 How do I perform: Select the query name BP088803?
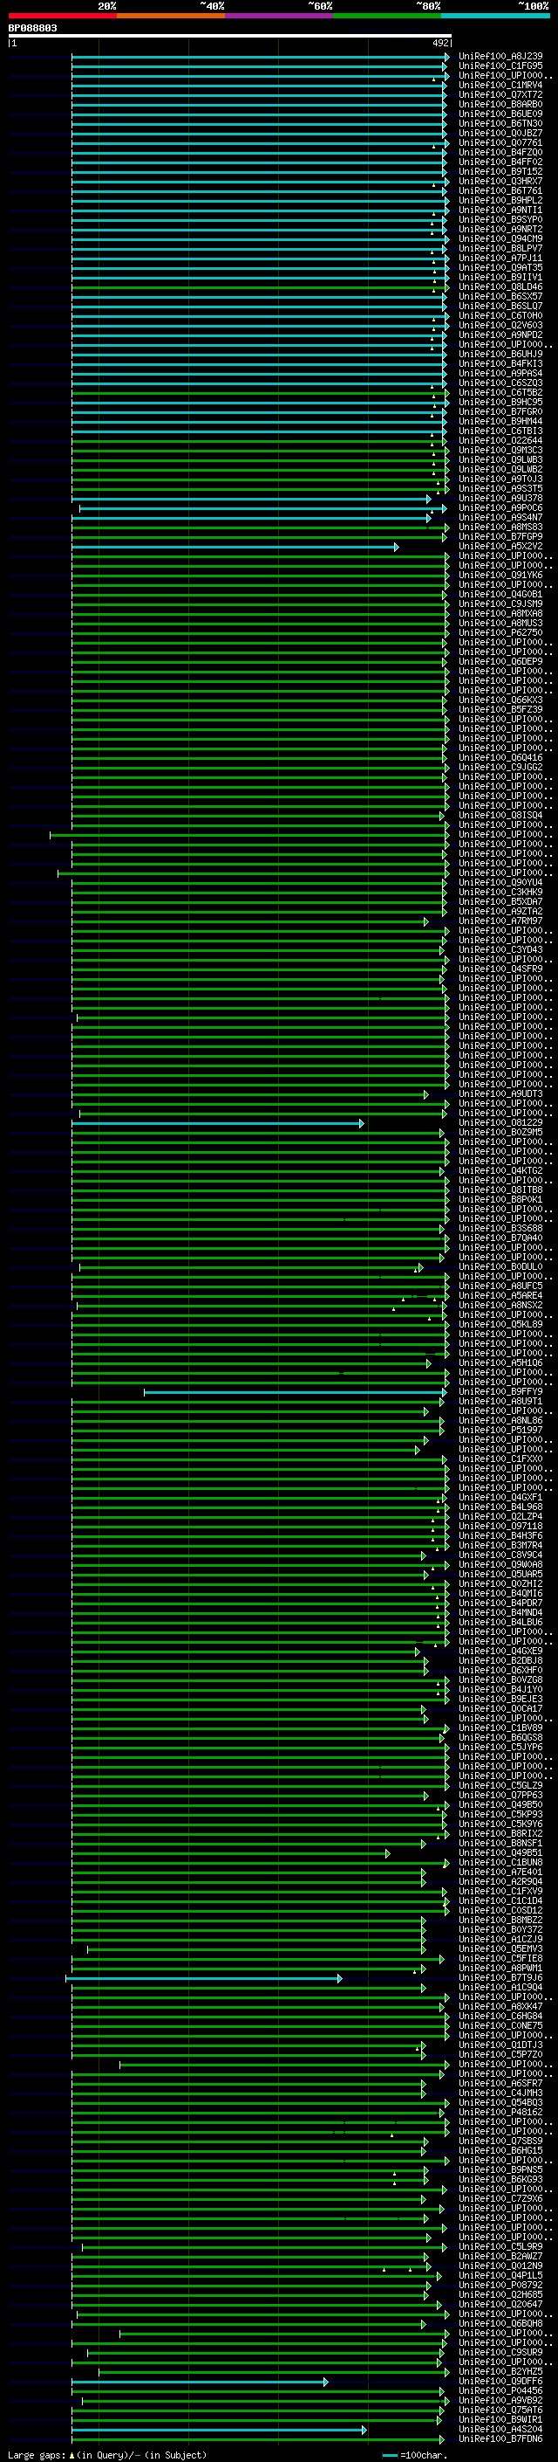click(x=32, y=29)
